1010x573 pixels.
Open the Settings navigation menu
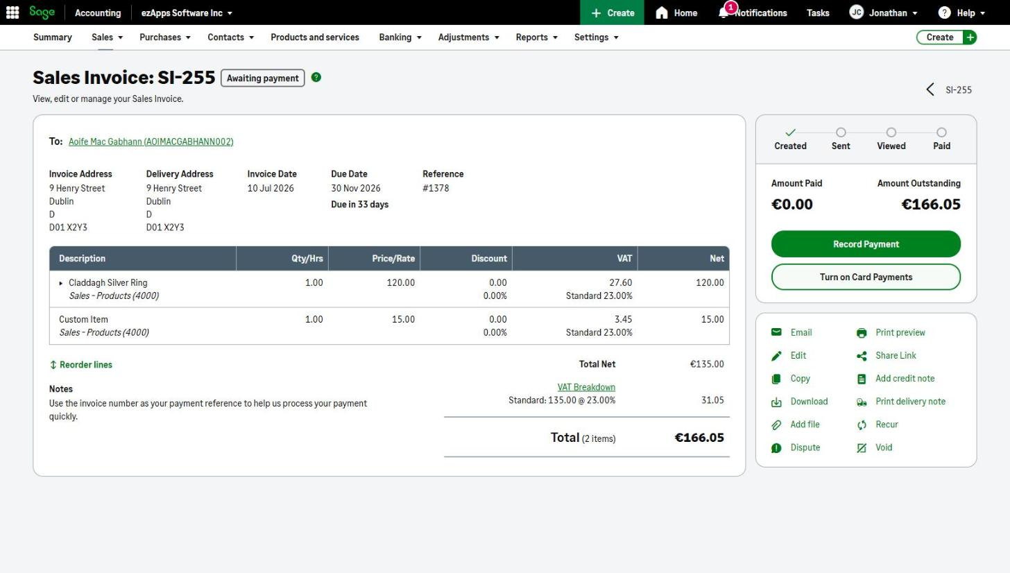[x=596, y=37]
